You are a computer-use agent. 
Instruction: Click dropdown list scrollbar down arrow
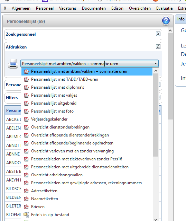click(x=156, y=220)
